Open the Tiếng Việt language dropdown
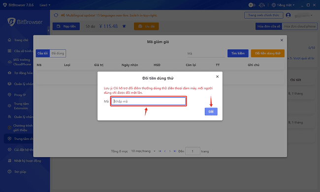Screen dimensions: 320x192 click(x=286, y=5)
